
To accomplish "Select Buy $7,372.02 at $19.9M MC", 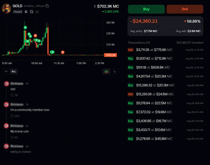I will pos(166,112).
